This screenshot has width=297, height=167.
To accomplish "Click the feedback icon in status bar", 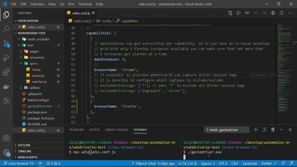I will (284, 163).
